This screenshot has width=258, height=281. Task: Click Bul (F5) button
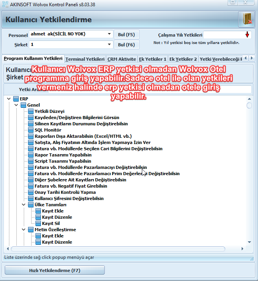127,35
